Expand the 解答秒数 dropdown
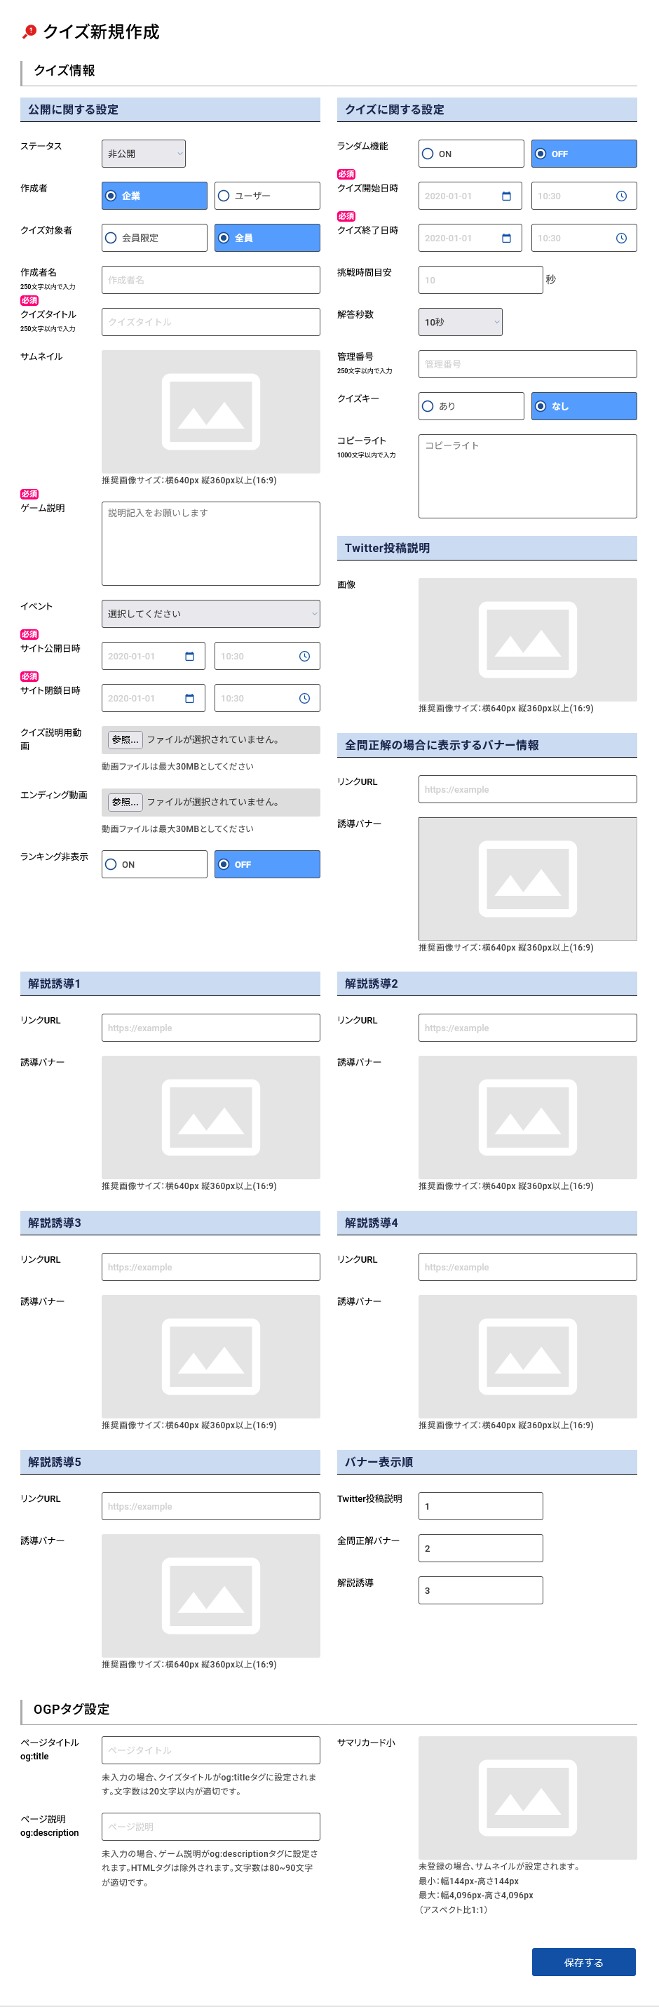The width and height of the screenshot is (659, 2007). pos(460,323)
